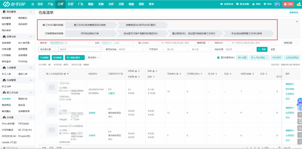Click the mobile phone floating icon
Image resolution: width=302 pixels, height=149 pixels.
coord(300,121)
